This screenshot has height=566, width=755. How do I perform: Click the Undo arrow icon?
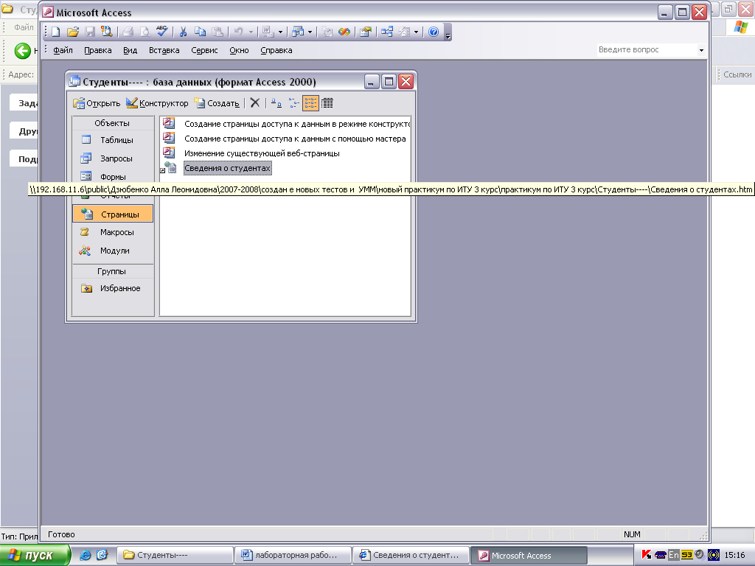click(238, 32)
